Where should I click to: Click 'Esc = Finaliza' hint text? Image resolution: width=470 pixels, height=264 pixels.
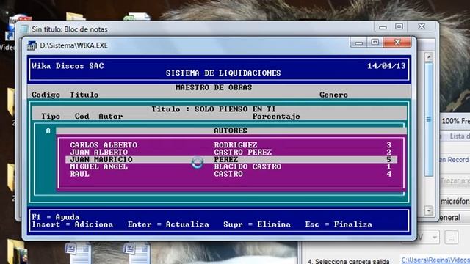pos(339,224)
